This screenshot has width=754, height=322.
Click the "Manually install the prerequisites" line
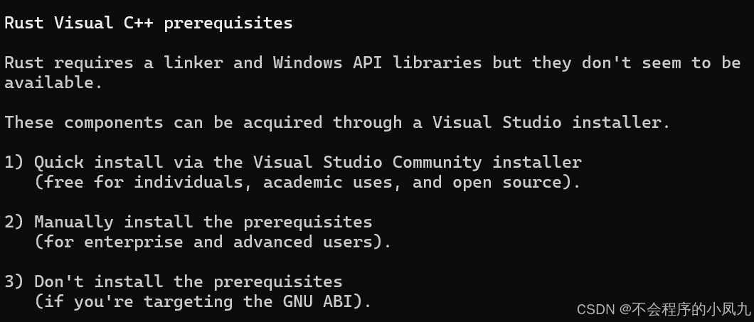click(x=203, y=222)
